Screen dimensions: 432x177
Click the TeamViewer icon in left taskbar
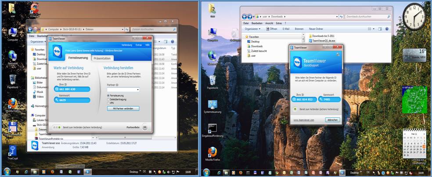click(88, 172)
